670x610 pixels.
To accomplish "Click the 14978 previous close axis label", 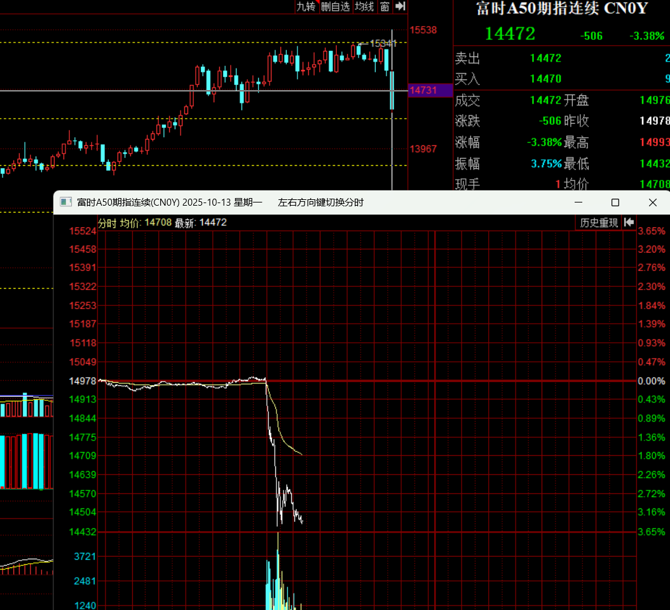I will [x=83, y=381].
